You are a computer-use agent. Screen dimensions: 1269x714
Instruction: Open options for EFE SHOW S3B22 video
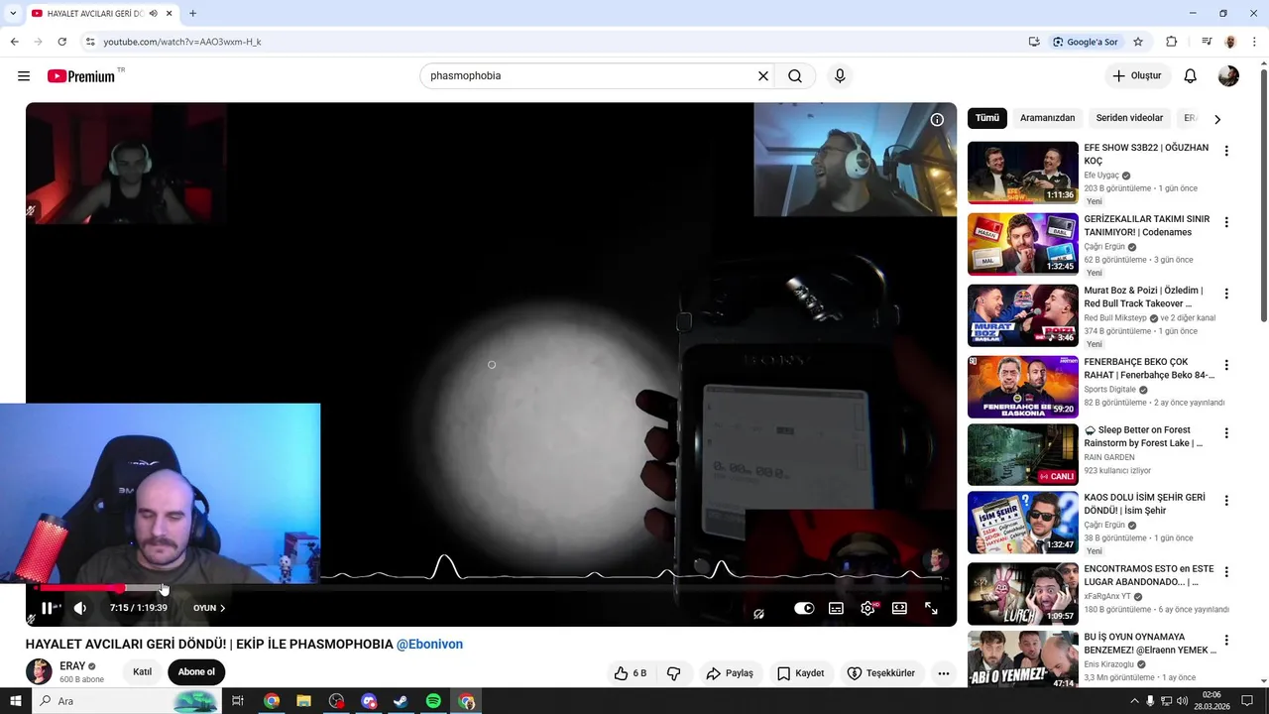1226,152
